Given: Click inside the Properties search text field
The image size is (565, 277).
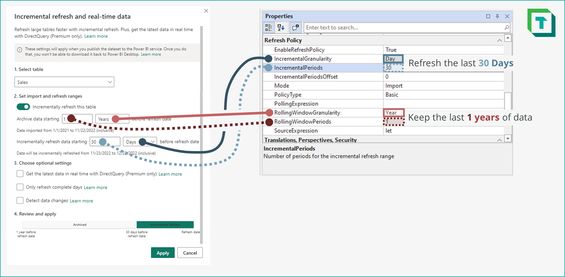Looking at the screenshot, I should (395, 27).
